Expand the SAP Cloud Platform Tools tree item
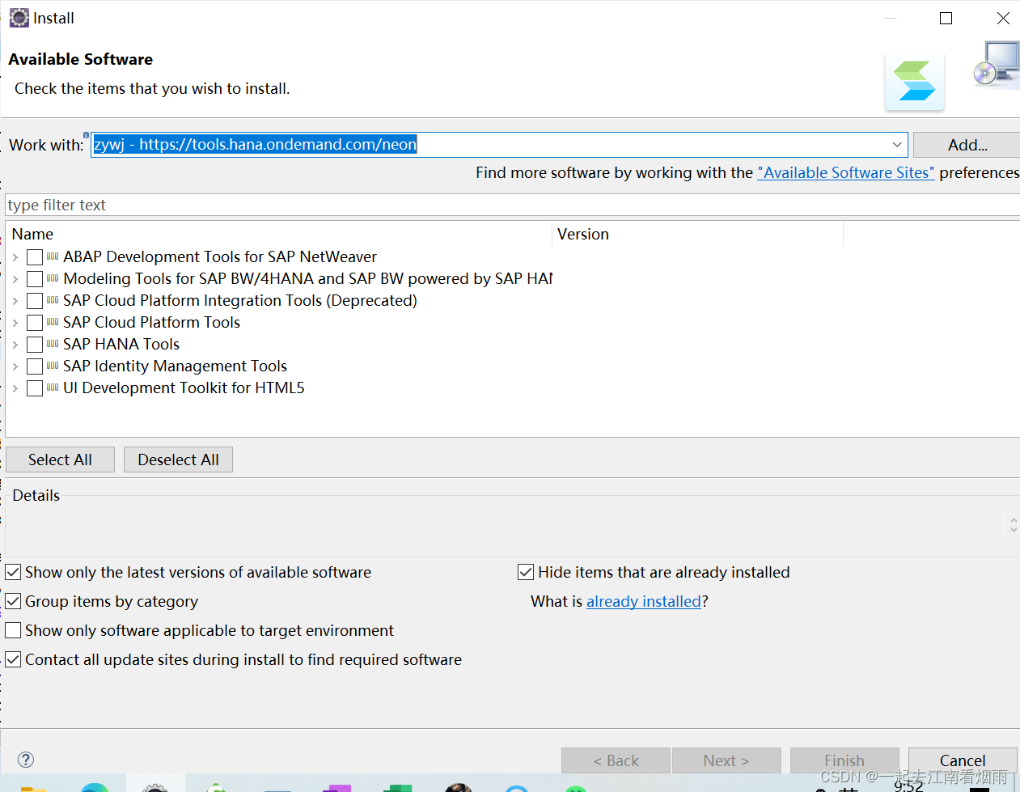1020x792 pixels. pos(15,322)
